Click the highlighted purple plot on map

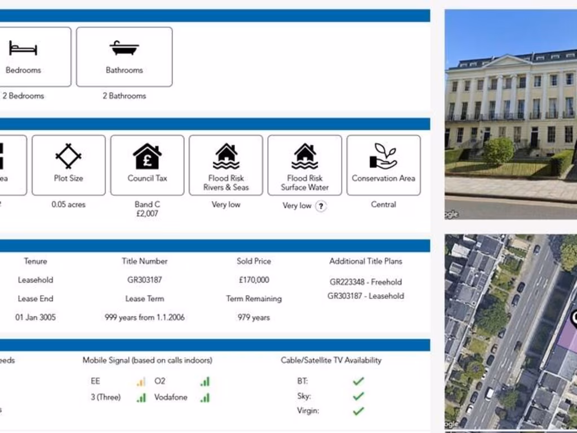[569, 338]
